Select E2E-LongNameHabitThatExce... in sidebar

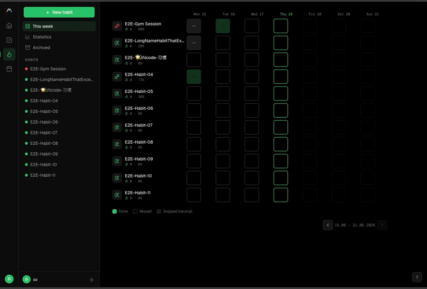click(59, 80)
